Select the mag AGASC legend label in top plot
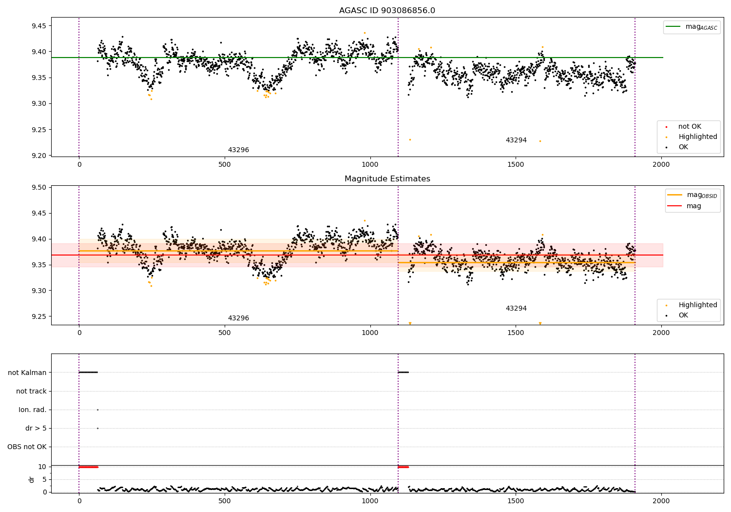The image size is (731, 512). click(701, 27)
